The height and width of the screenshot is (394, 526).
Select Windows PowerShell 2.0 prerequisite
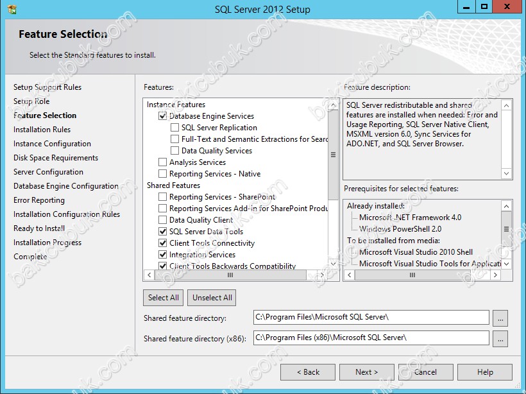tap(400, 229)
